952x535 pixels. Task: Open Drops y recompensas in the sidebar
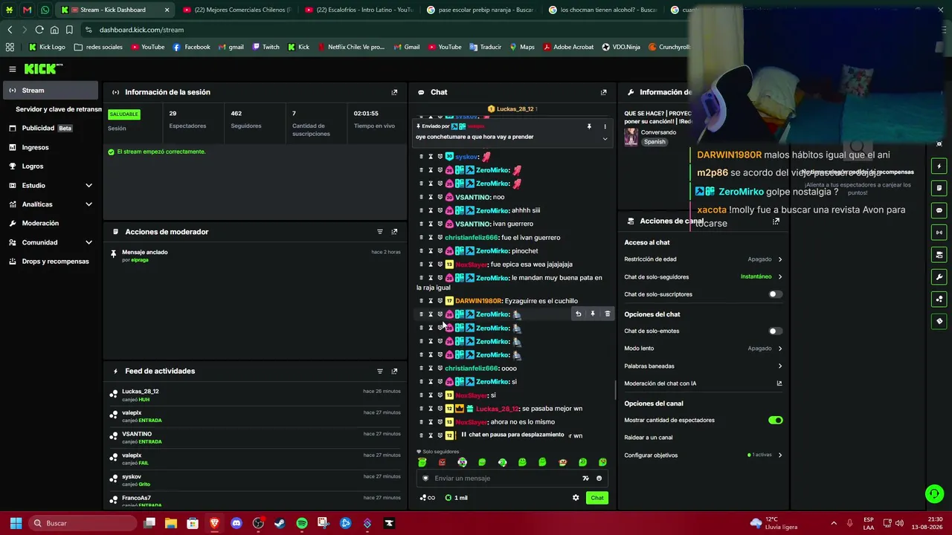[51, 262]
